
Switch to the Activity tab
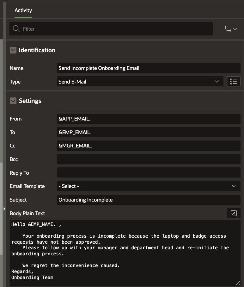(x=23, y=10)
